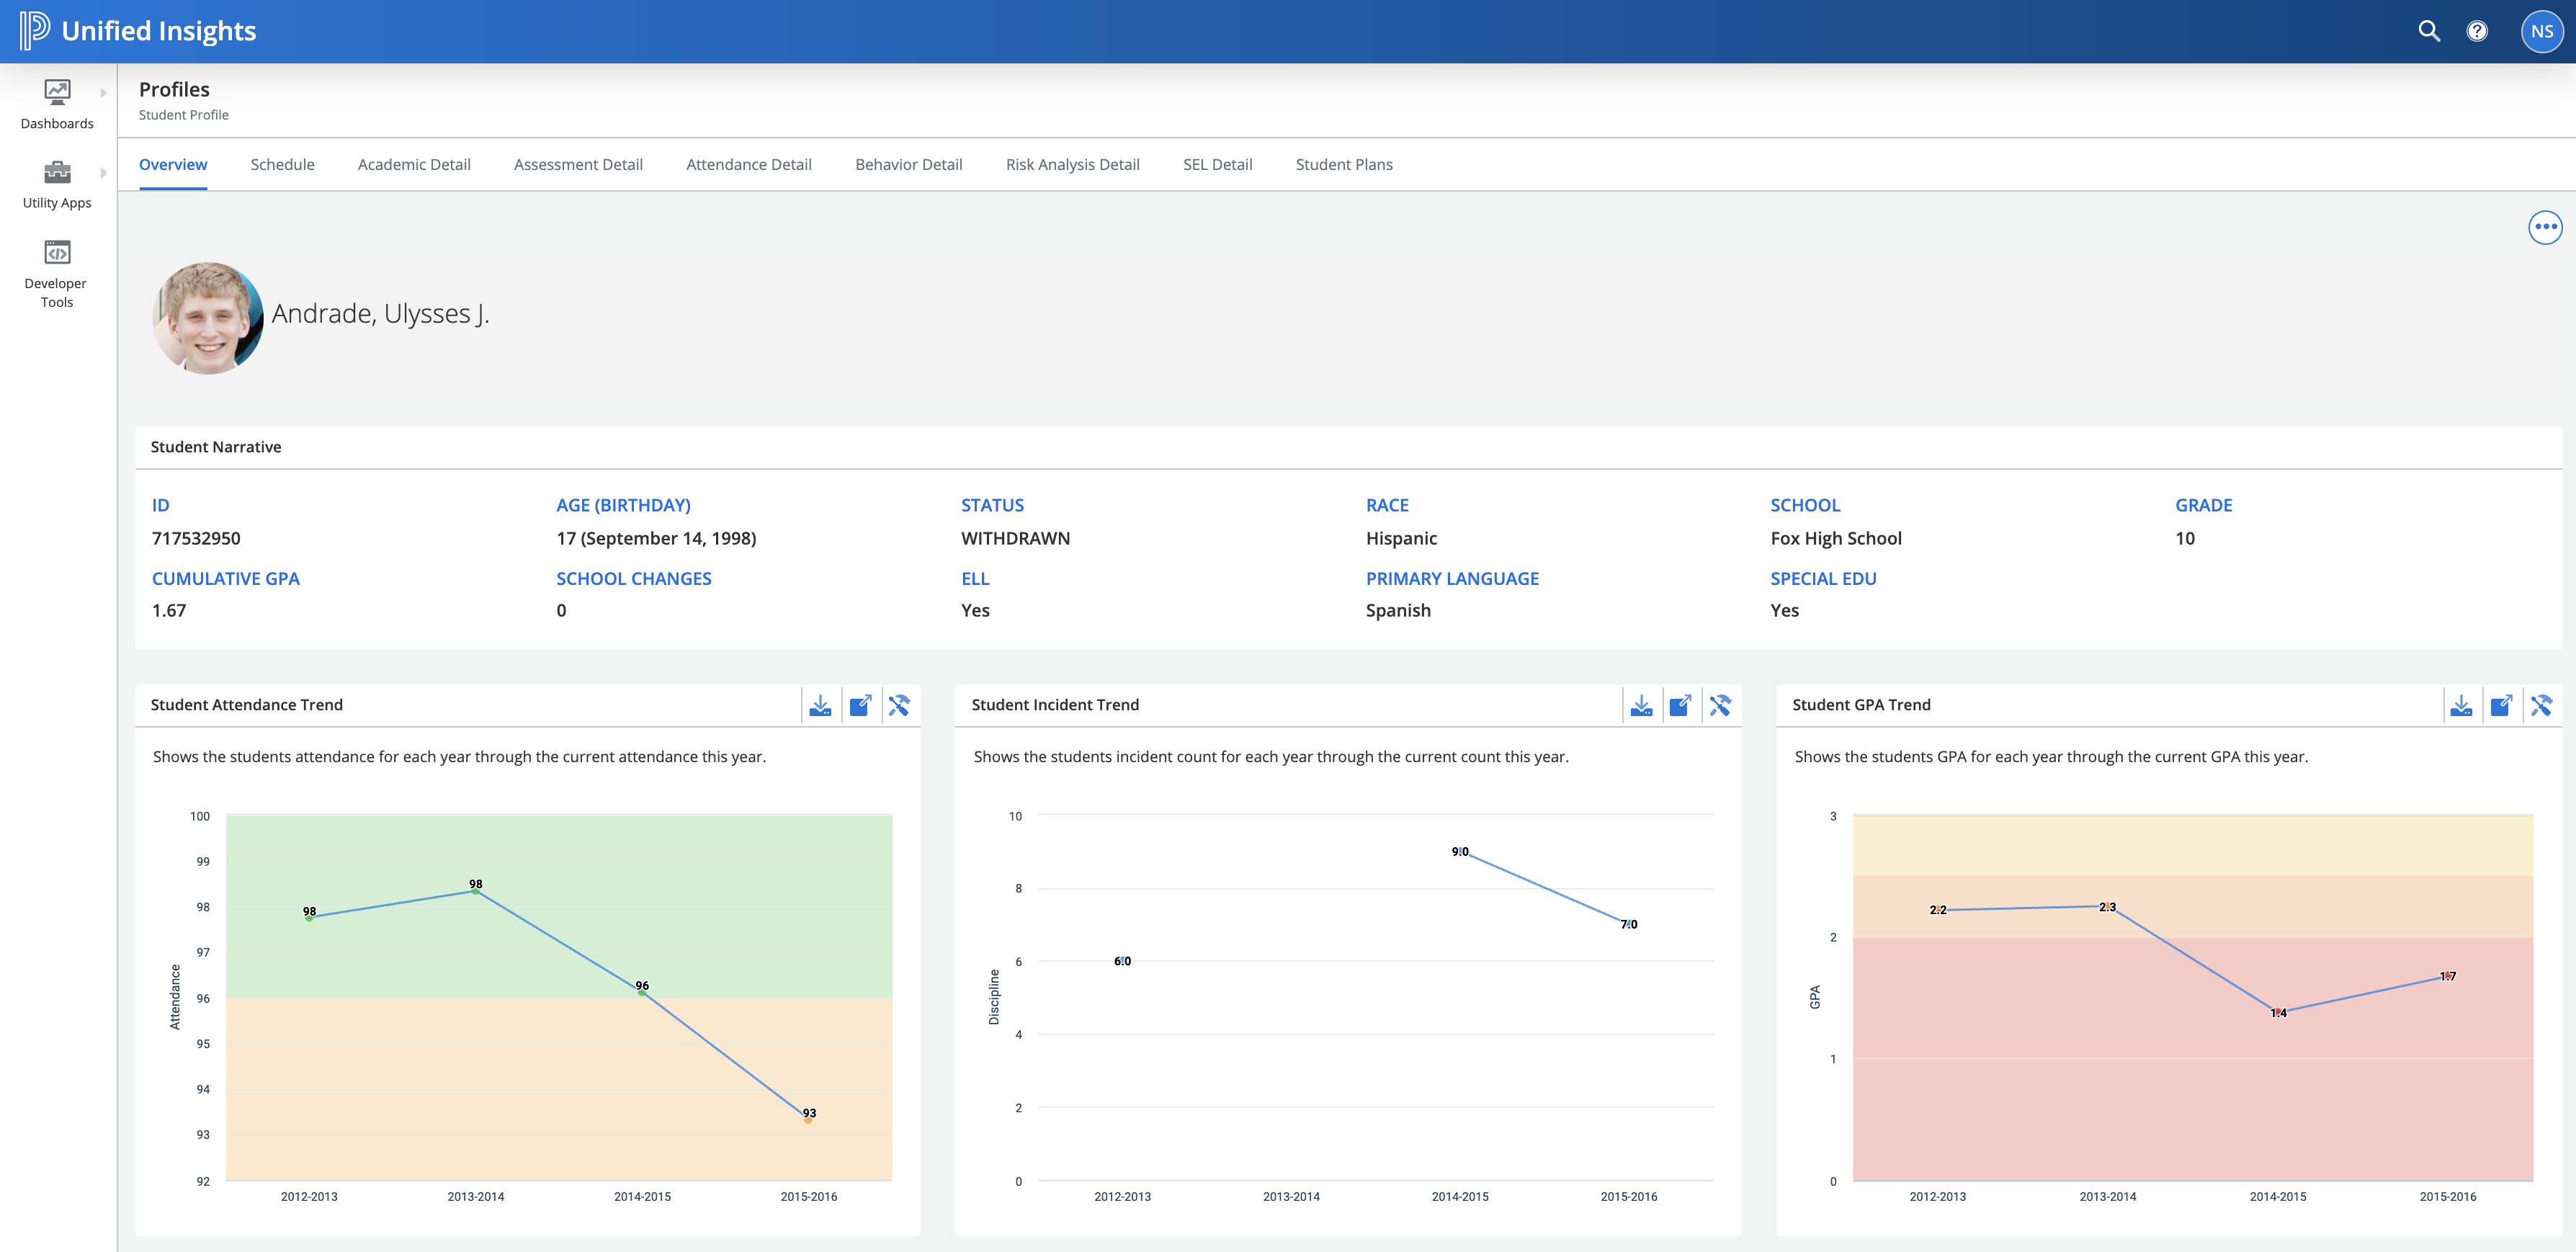This screenshot has width=2576, height=1252.
Task: Open the help icon in the top bar
Action: 2478,31
